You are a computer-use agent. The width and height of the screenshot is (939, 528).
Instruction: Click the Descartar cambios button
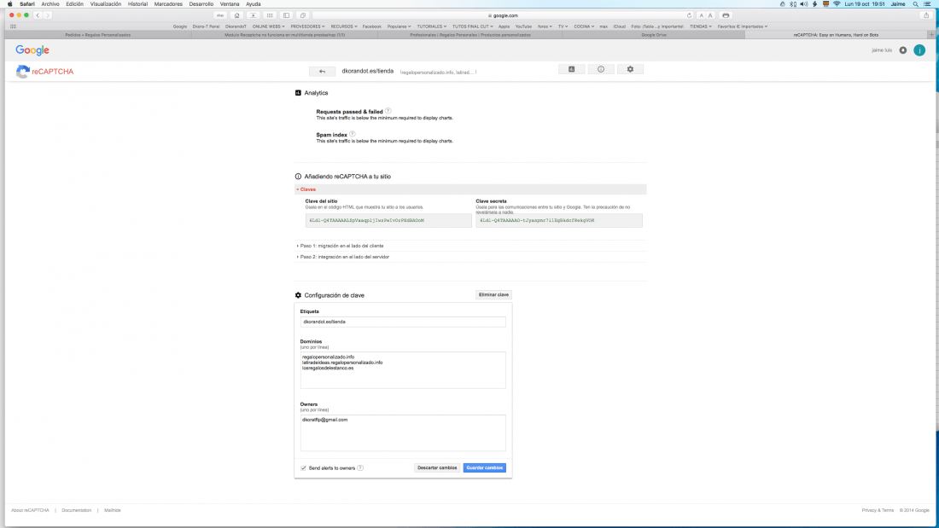(x=437, y=468)
